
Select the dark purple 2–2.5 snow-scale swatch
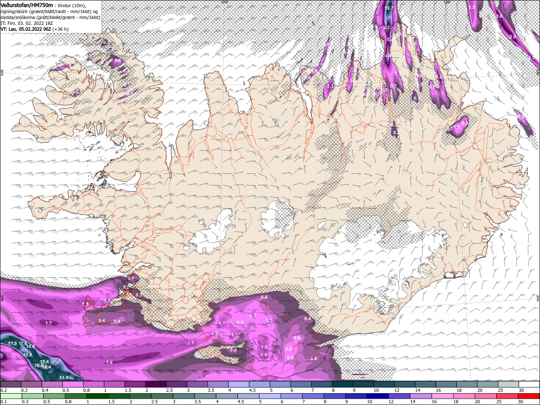pyautogui.click(x=155, y=384)
